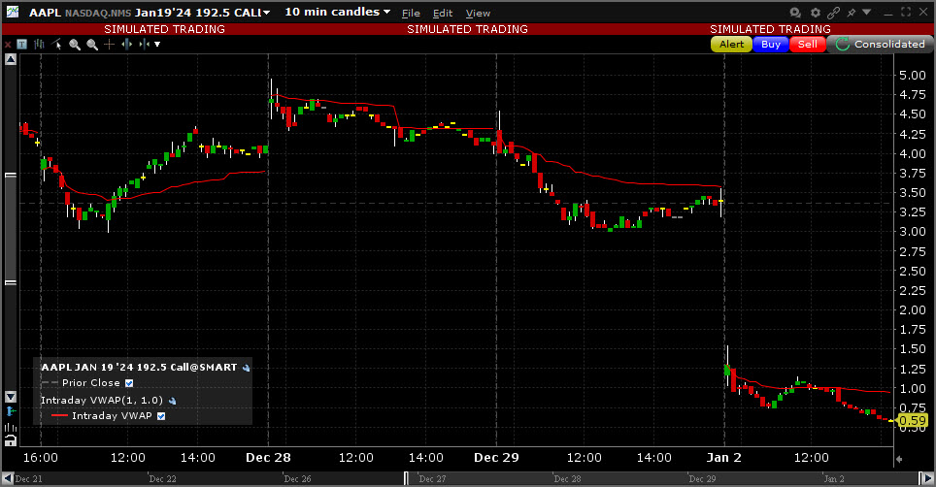Click the green refresh icon

point(842,44)
